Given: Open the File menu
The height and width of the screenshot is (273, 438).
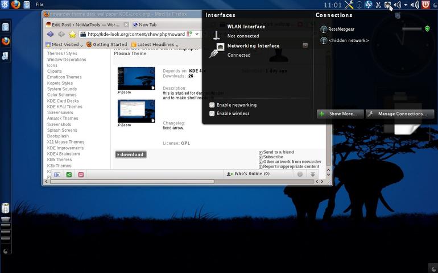Looking at the screenshot, I should click(40, 5).
